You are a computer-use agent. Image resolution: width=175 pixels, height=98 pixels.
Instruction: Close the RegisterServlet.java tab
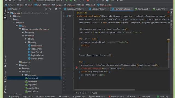click(86, 9)
